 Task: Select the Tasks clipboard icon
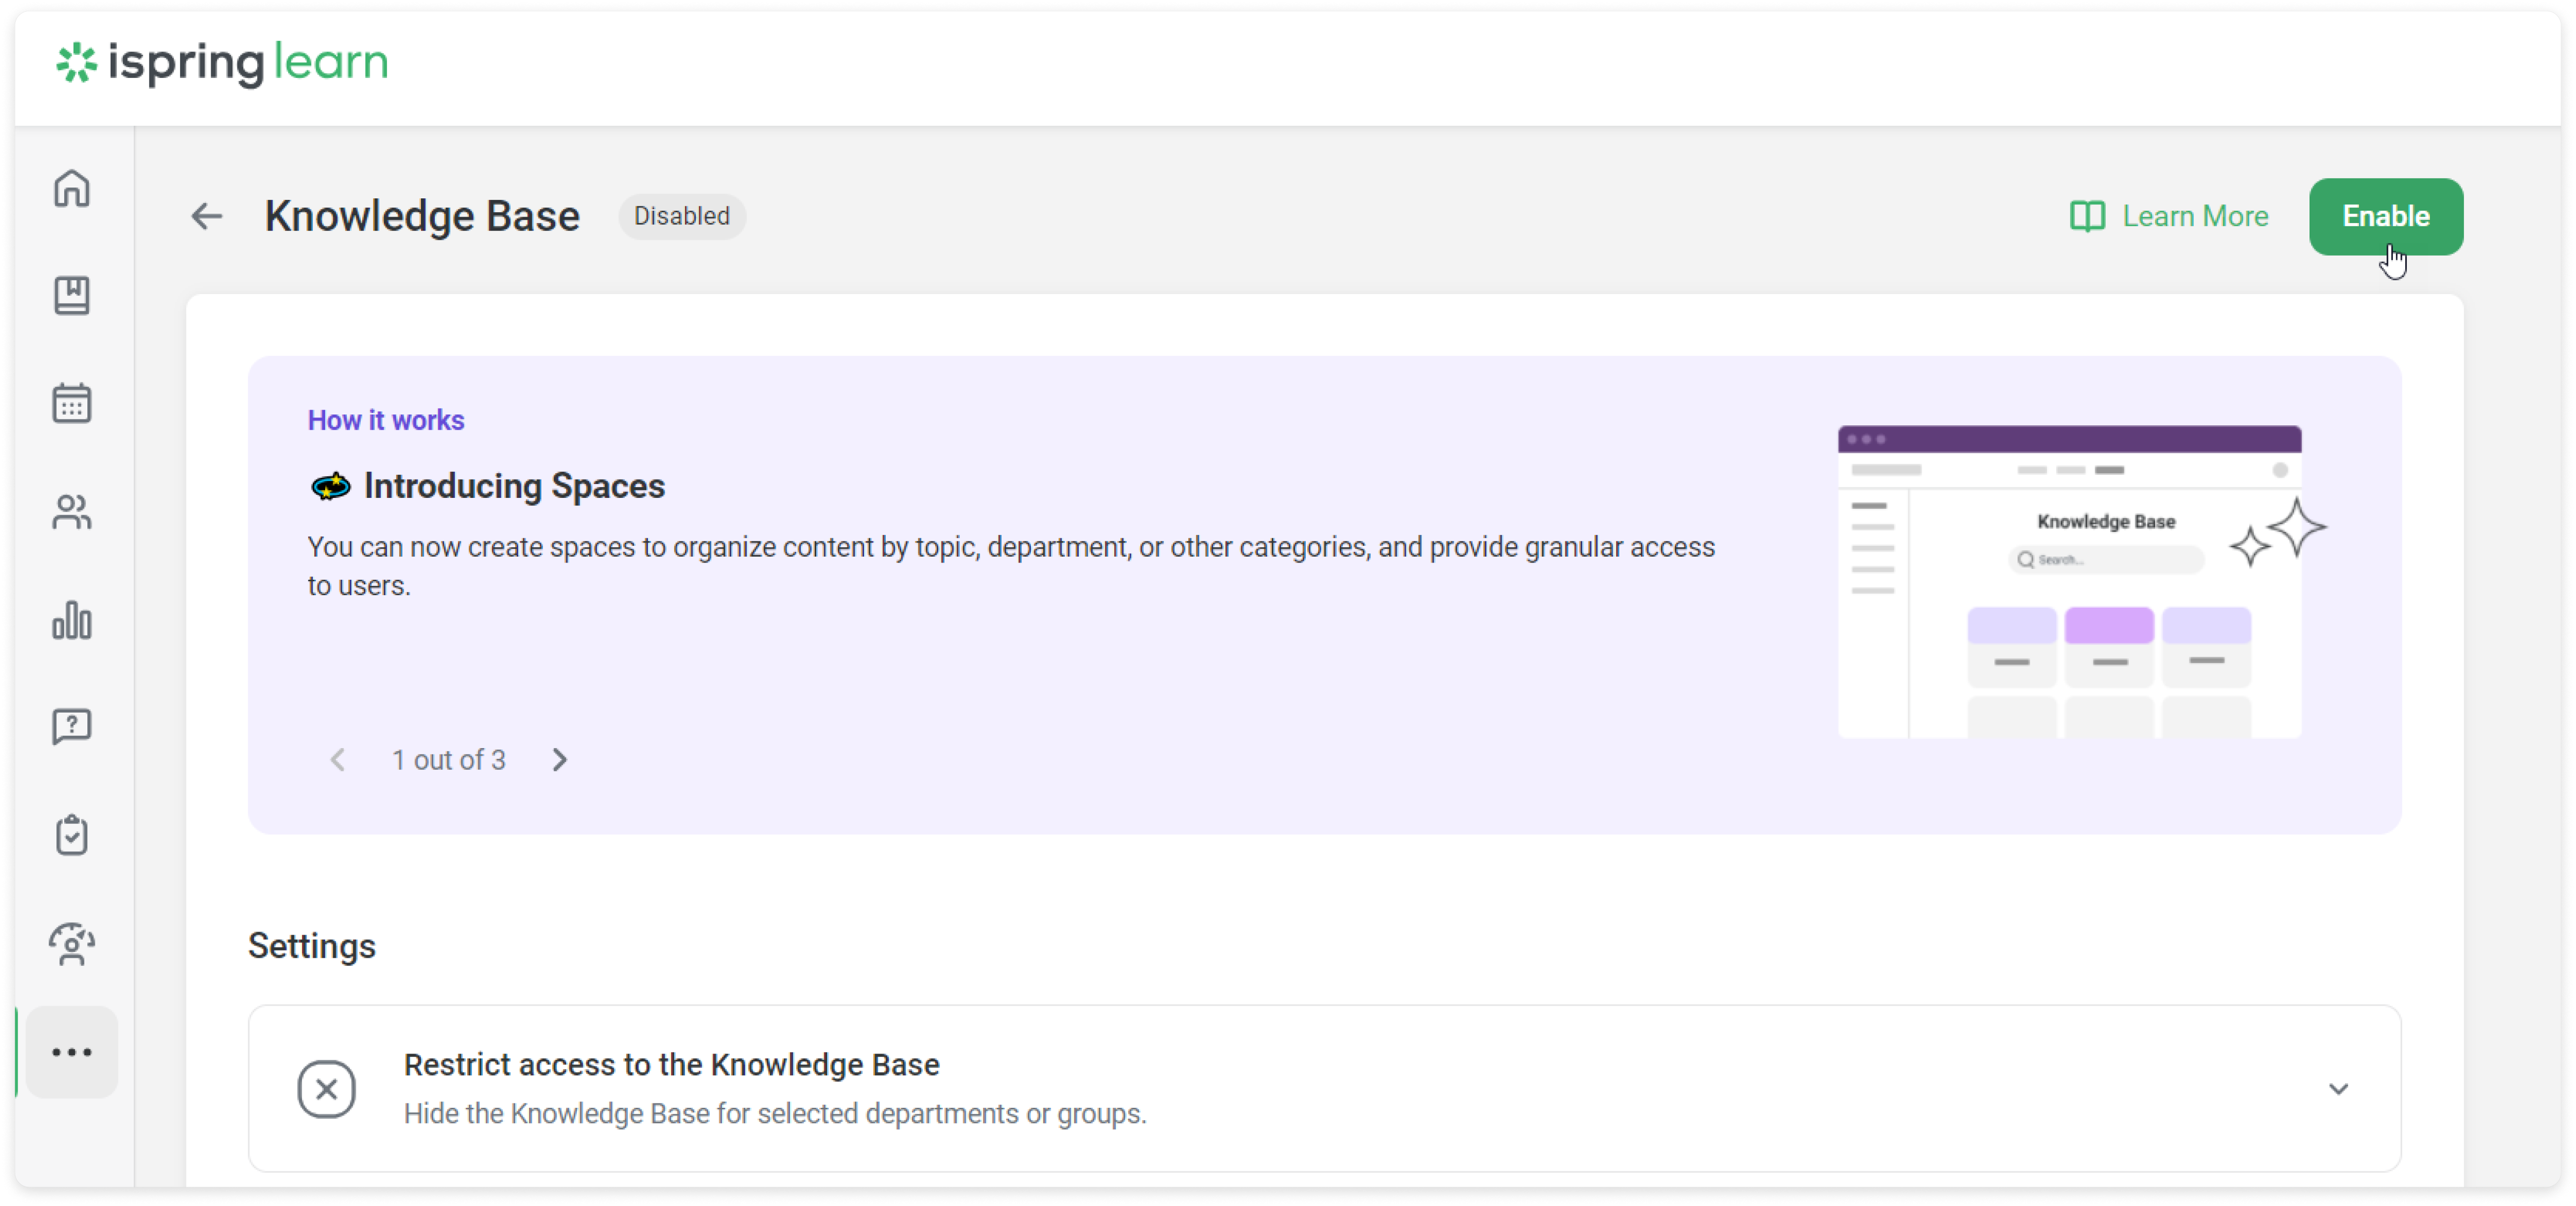(x=71, y=836)
